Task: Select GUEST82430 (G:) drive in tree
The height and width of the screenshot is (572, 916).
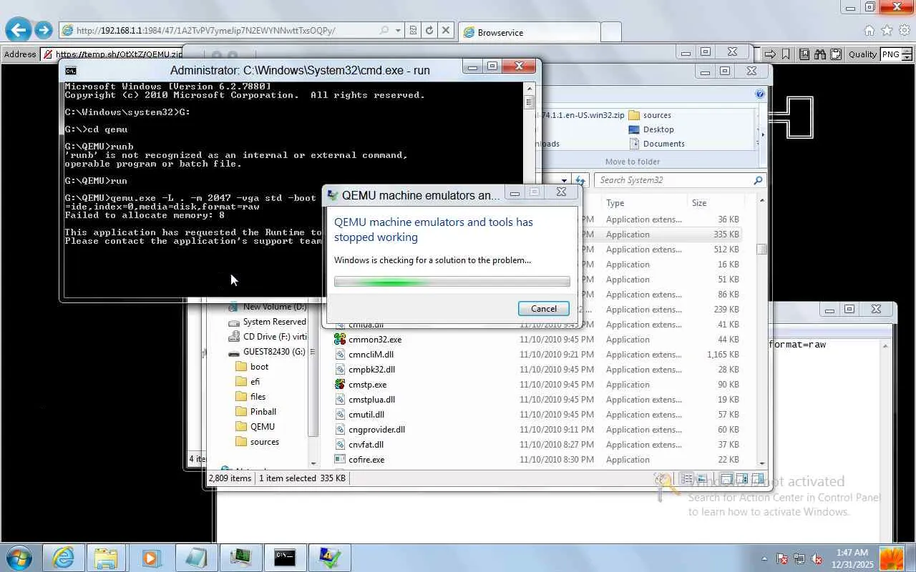Action: pyautogui.click(x=266, y=352)
